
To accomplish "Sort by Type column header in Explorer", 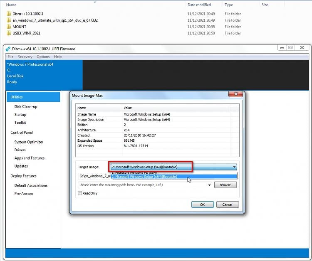I will [229, 5].
